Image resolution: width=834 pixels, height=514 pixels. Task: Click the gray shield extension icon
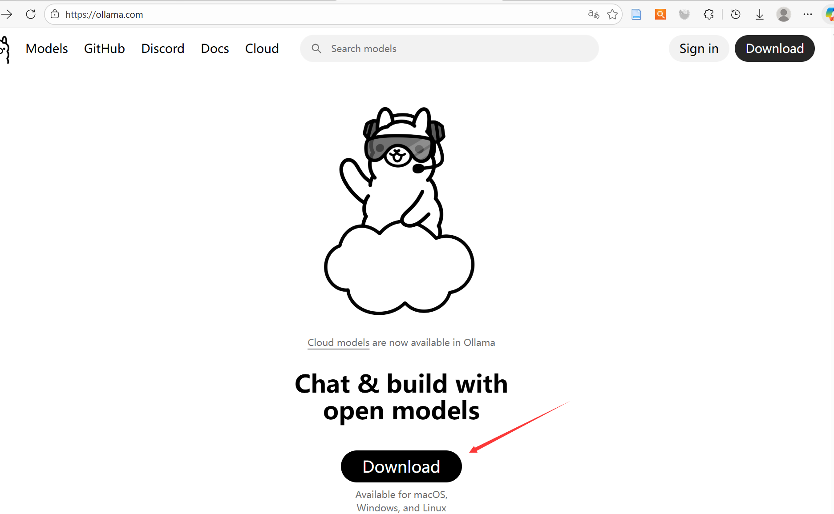click(x=684, y=14)
